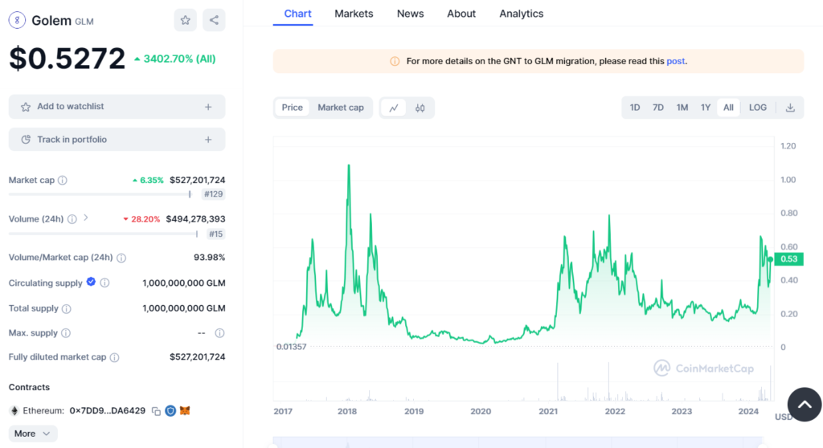
Task: Switch to line chart view icon
Action: pyautogui.click(x=394, y=108)
